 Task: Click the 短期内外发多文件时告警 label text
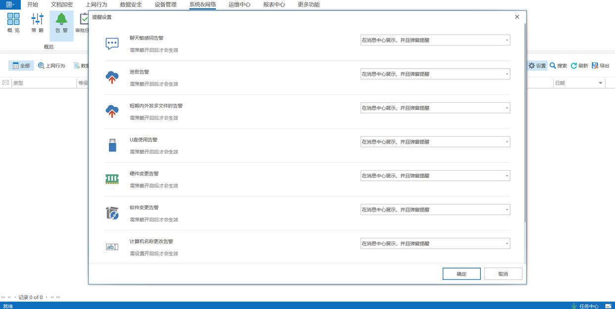coord(156,106)
